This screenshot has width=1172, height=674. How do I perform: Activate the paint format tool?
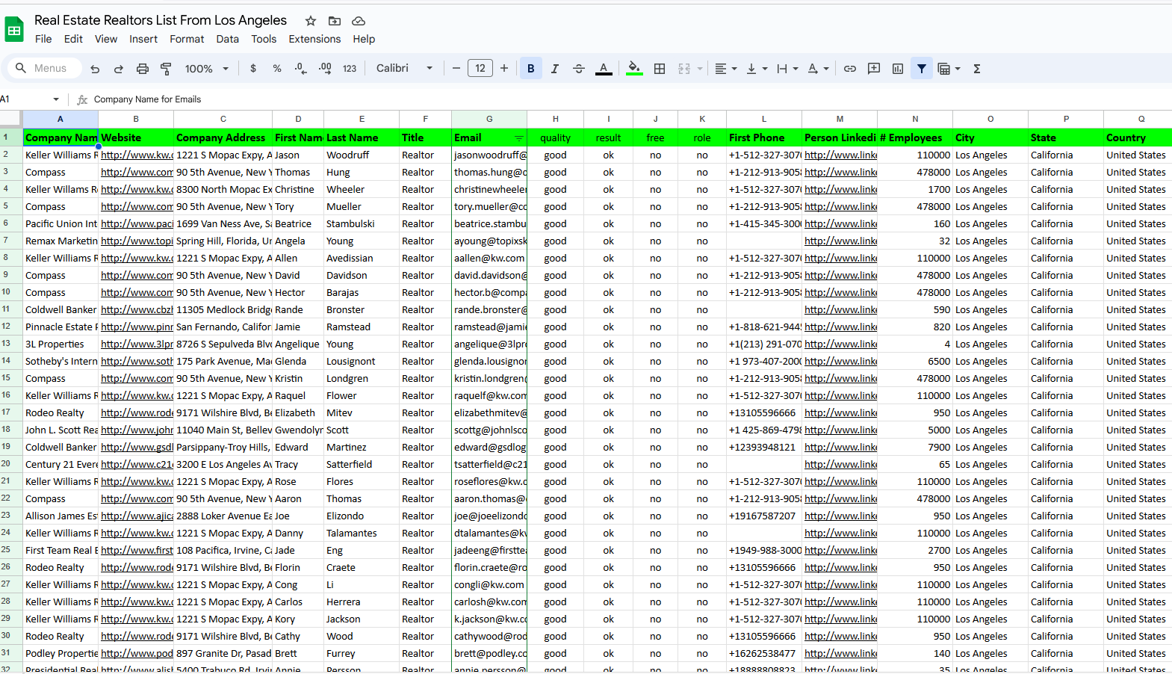(x=167, y=69)
